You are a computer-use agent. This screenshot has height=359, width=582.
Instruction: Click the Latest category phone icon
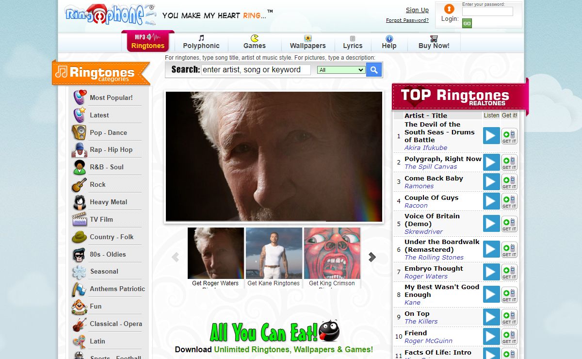[x=80, y=115]
